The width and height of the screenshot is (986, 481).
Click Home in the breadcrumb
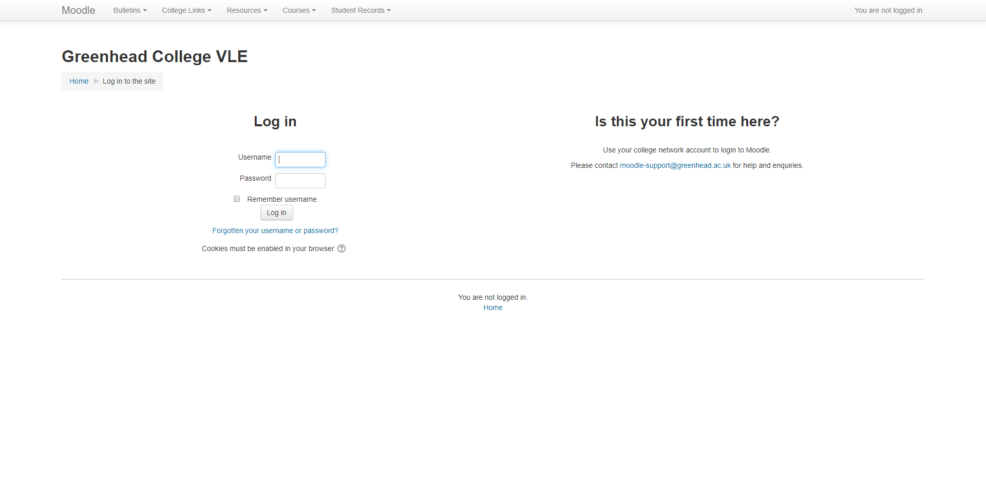pyautogui.click(x=79, y=81)
